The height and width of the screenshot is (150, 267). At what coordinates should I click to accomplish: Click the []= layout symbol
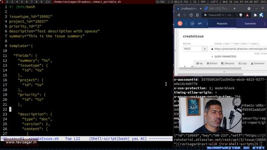[x=48, y=2]
